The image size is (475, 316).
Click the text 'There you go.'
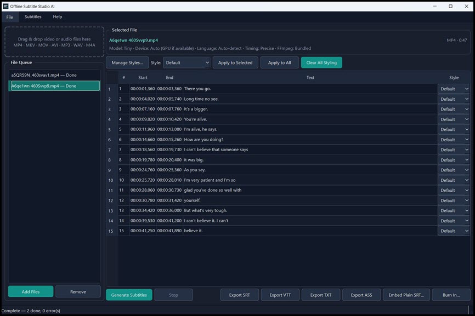point(197,89)
